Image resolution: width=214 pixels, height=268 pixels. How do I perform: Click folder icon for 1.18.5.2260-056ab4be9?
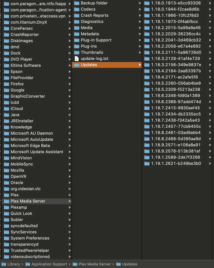[147, 83]
